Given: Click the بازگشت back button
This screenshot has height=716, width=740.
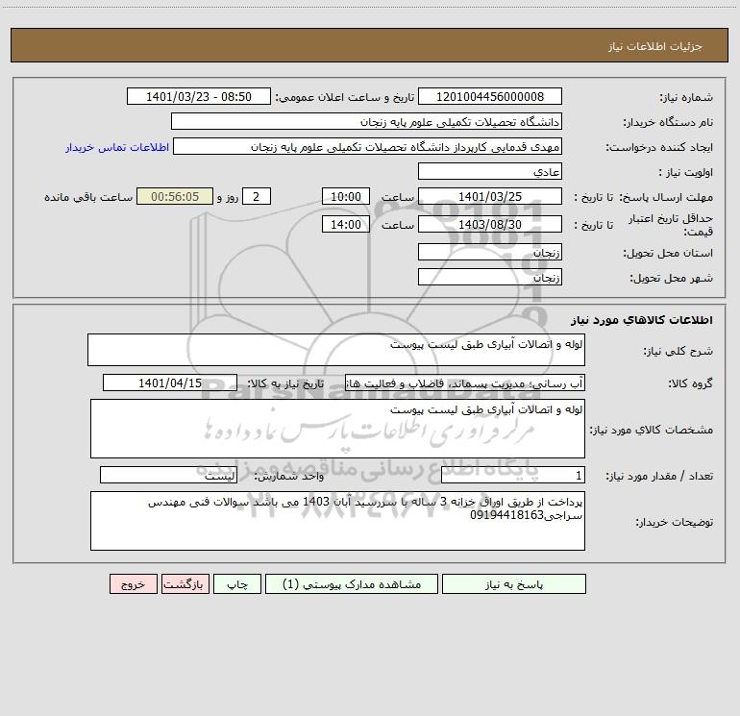Looking at the screenshot, I should (x=185, y=583).
